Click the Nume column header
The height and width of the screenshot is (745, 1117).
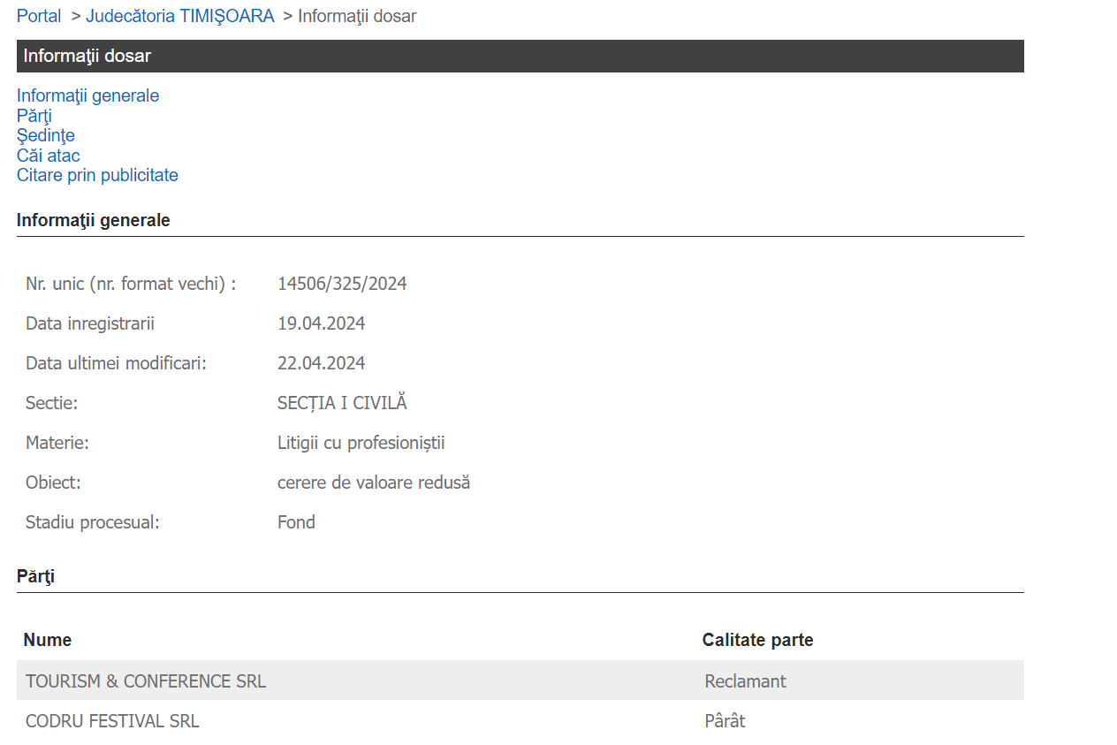(48, 640)
